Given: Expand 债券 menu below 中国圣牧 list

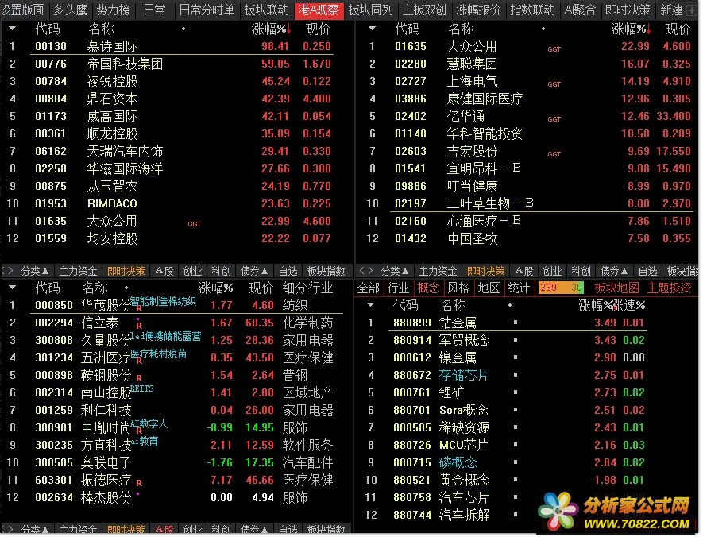Looking at the screenshot, I should 614,271.
